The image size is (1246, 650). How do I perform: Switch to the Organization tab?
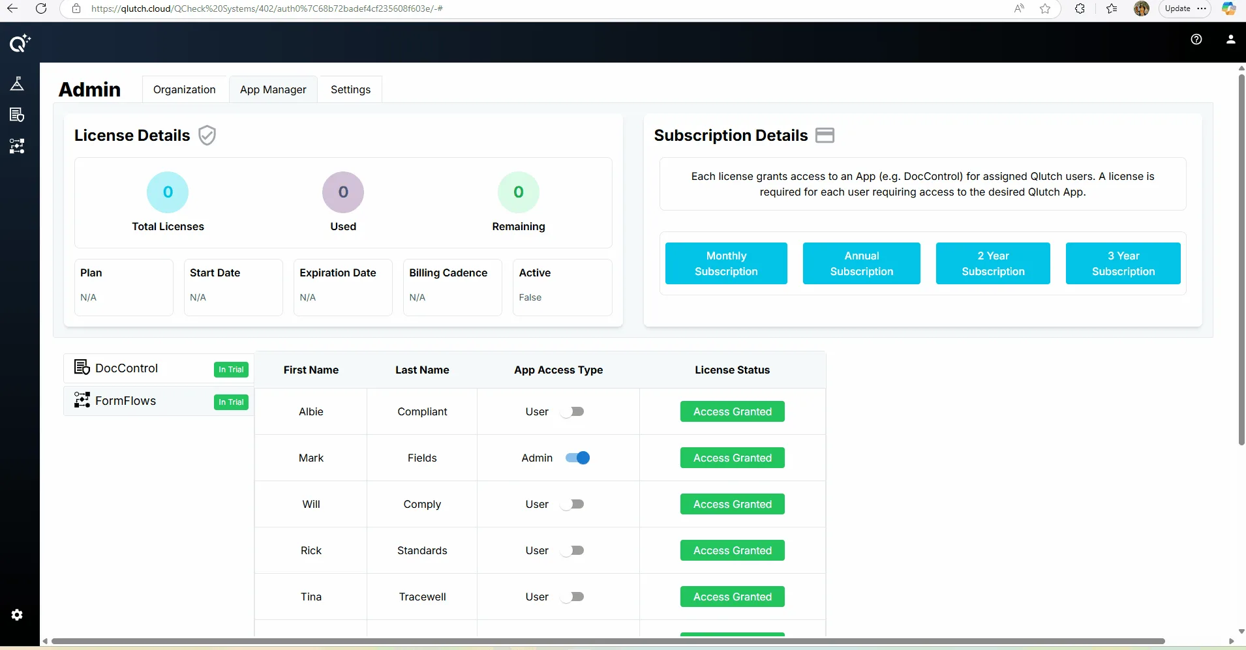coord(185,89)
